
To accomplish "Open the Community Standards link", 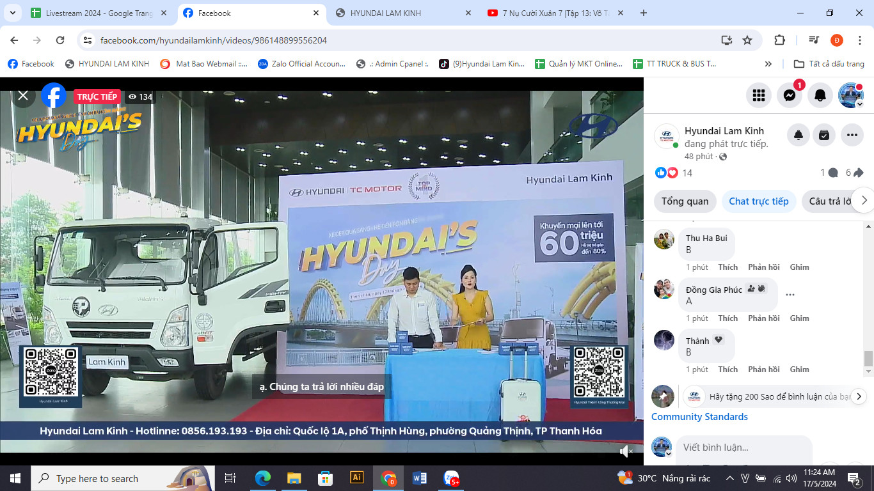I will pos(699,417).
